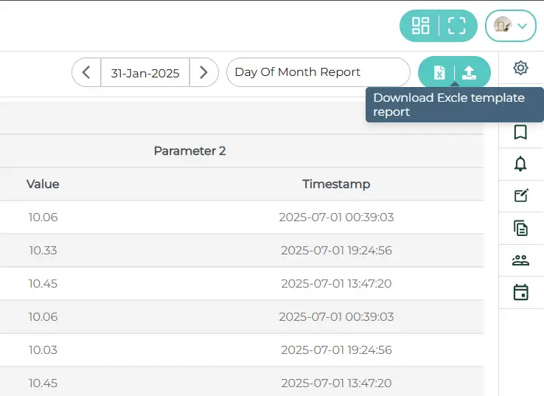
Task: Open the calendar icon in sidebar
Action: 520,293
